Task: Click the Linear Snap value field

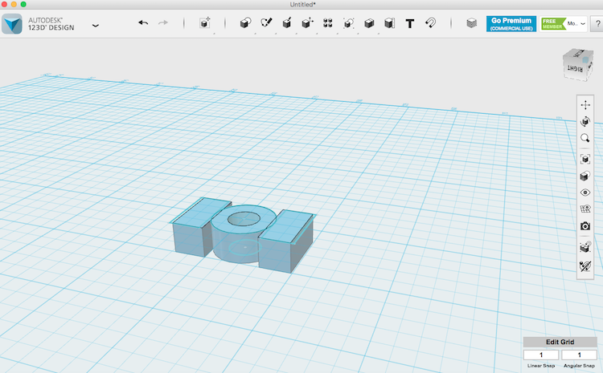Action: coord(541,355)
